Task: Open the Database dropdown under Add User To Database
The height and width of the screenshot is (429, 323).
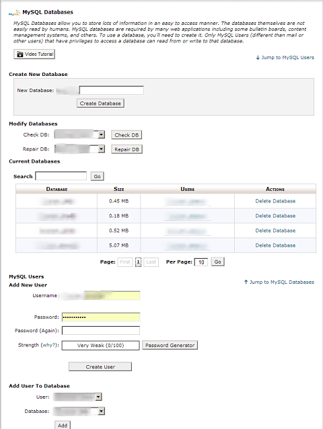Action: click(x=79, y=411)
